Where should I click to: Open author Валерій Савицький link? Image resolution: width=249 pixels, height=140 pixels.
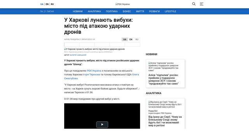(78, 55)
